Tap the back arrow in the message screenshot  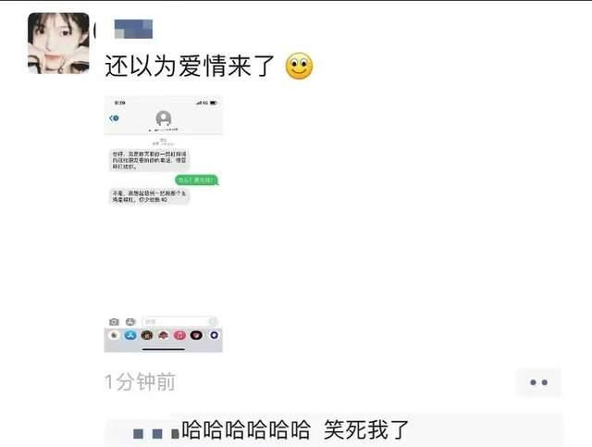(114, 118)
